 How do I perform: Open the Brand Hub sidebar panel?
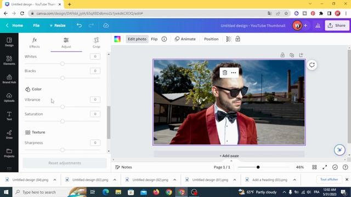coord(9,79)
